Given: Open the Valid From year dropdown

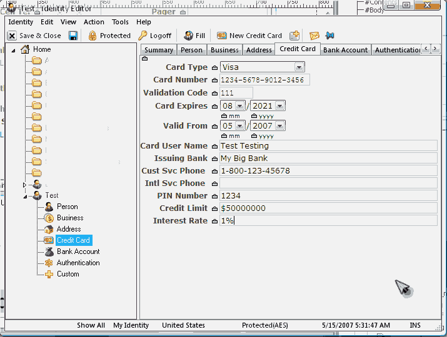Looking at the screenshot, I should coord(279,126).
